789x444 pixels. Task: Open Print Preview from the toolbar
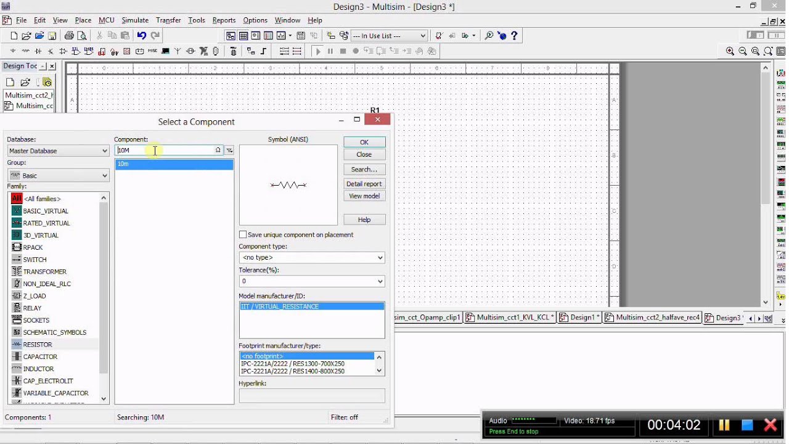82,36
